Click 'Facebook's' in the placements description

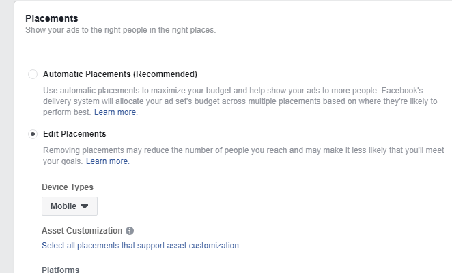402,91
